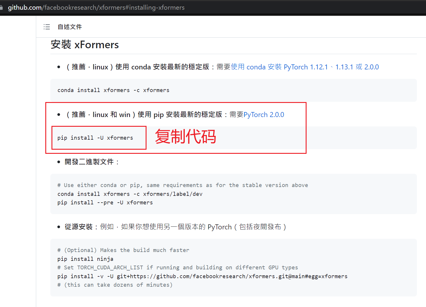Open the conda PyTorch 1.12.1 install link
This screenshot has width=426, height=307.
point(305,67)
